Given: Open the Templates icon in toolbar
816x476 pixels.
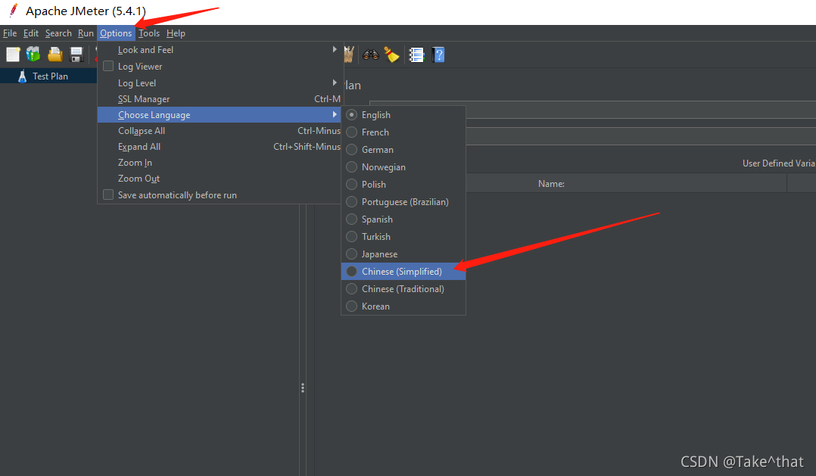Looking at the screenshot, I should click(x=33, y=54).
